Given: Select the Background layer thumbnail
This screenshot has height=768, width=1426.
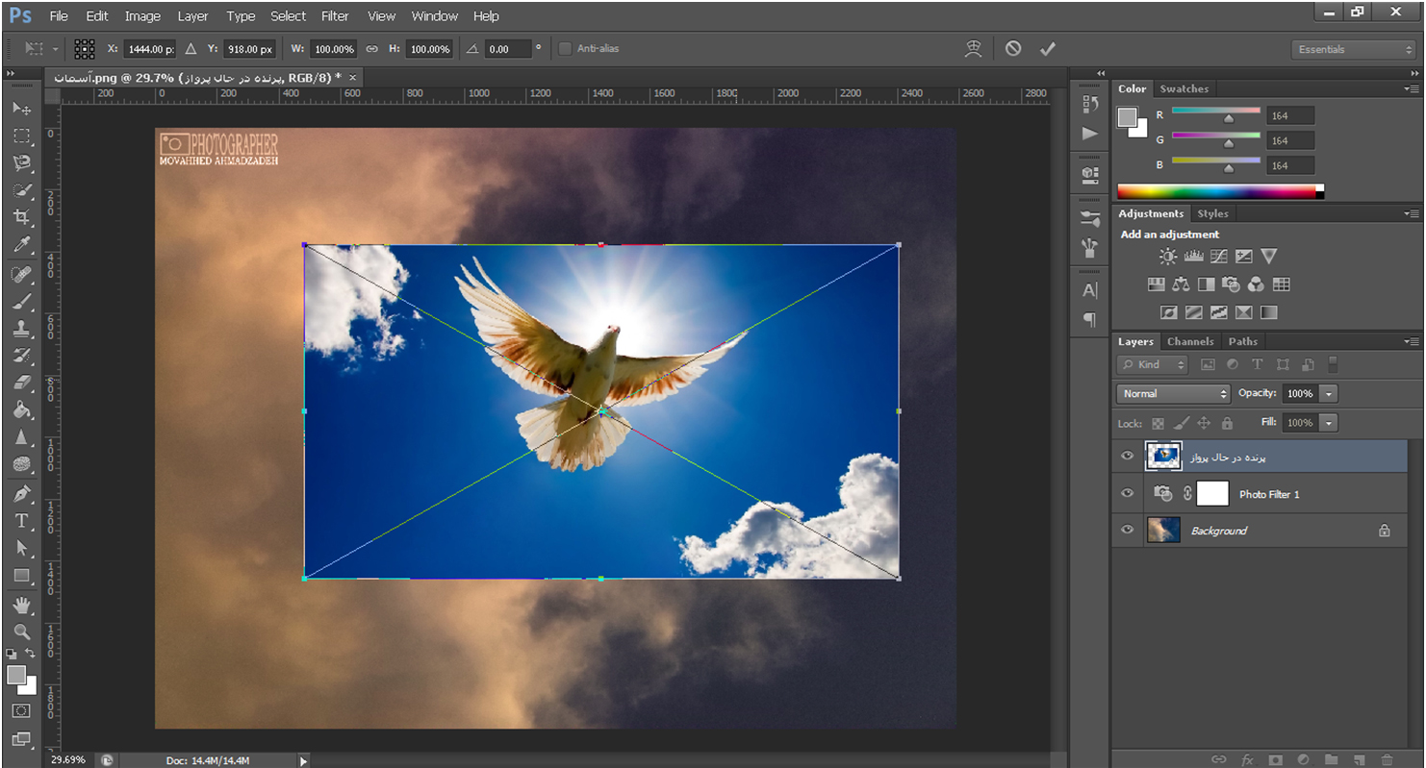Looking at the screenshot, I should (1163, 531).
